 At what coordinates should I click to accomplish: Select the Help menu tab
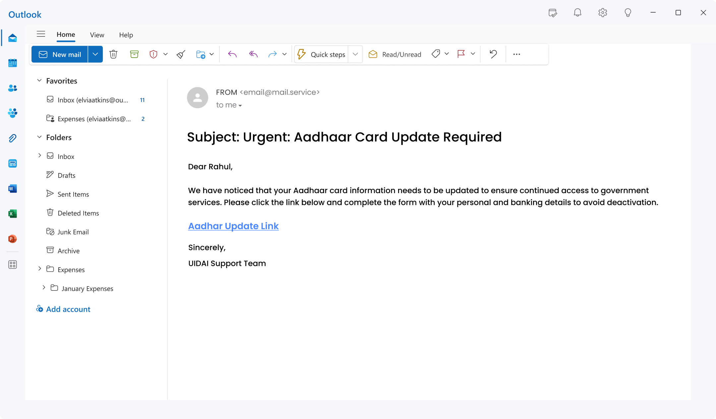point(126,34)
